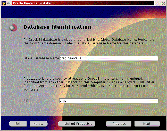Proceed by clicking Next

coord(147,124)
